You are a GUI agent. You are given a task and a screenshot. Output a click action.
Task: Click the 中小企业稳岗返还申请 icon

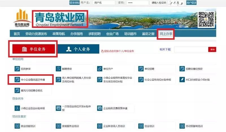point(17,80)
